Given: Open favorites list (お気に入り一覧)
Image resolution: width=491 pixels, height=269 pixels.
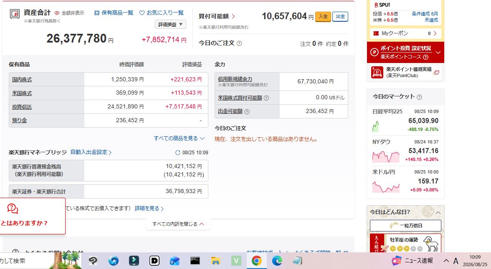Looking at the screenshot, I should click(x=162, y=13).
